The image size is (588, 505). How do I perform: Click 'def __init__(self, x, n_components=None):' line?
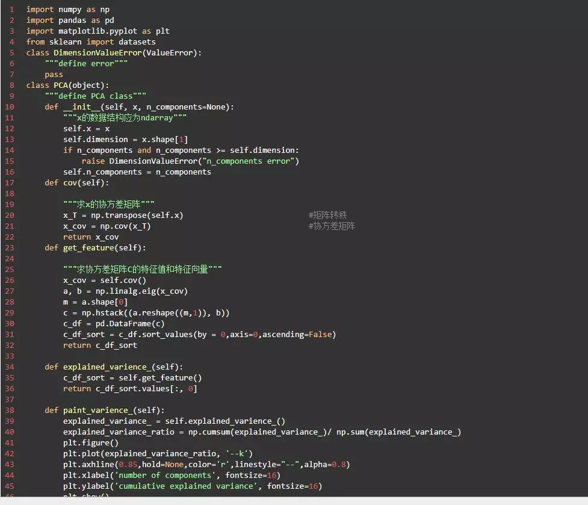point(140,107)
